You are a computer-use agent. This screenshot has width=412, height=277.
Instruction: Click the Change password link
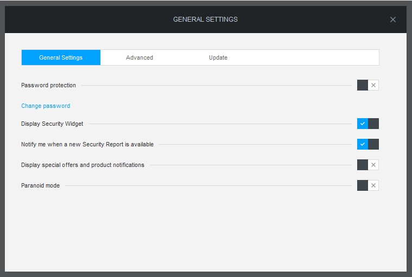(46, 106)
